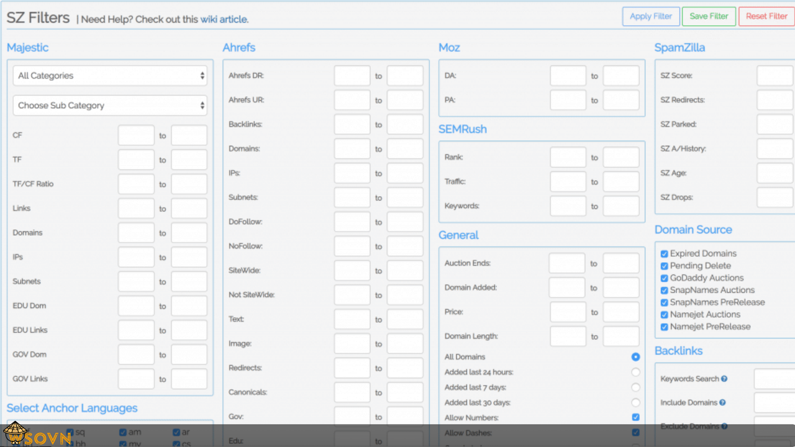The height and width of the screenshot is (447, 795).
Task: Click help icon next to Include Domains
Action: (722, 403)
